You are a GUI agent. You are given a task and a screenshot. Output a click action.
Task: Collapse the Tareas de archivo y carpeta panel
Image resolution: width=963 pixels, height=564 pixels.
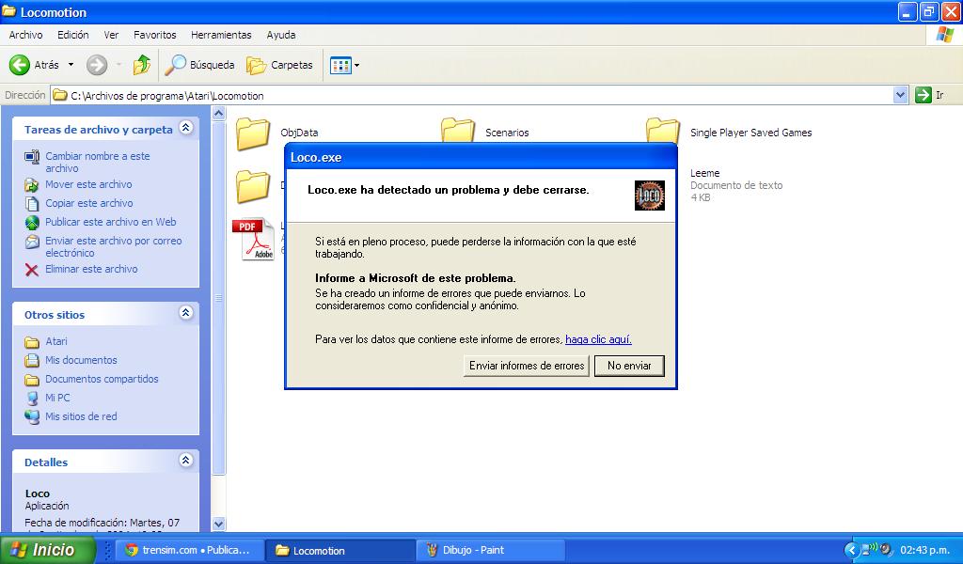(186, 128)
